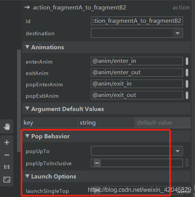195x197 pixels.
Task: Click the 'popExitAnim' property label
Action: tap(42, 96)
